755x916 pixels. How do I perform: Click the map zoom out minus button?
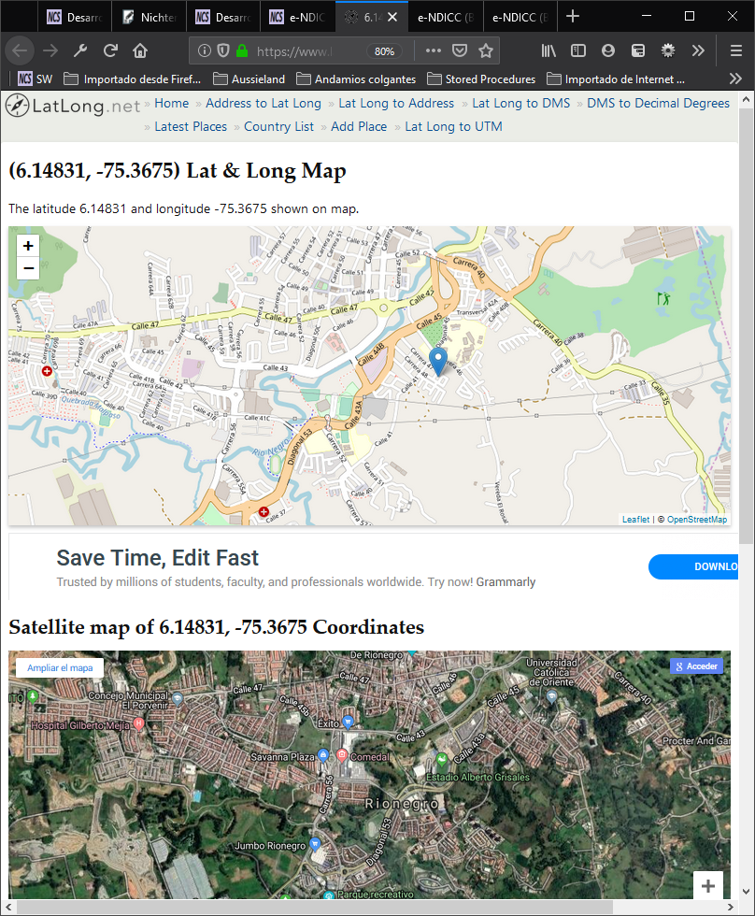pyautogui.click(x=28, y=269)
